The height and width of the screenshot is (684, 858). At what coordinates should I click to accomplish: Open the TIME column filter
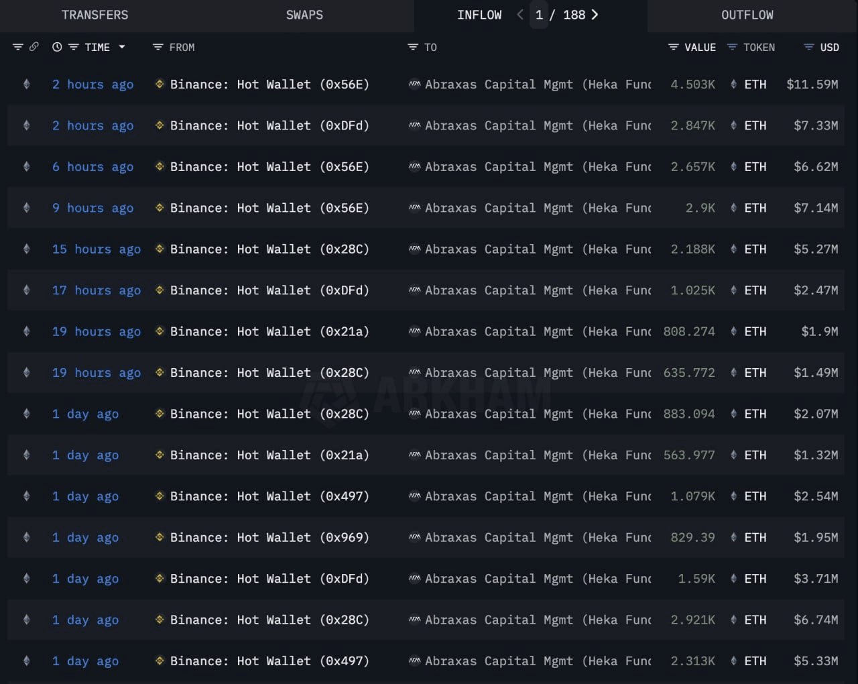[74, 47]
